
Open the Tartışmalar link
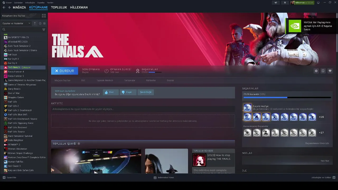point(130,80)
